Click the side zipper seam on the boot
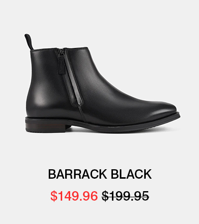The width and height of the screenshot is (199, 224). coord(72,78)
